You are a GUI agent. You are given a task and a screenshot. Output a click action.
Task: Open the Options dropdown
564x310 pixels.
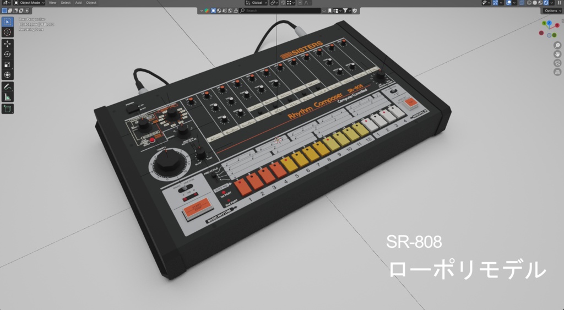click(x=553, y=10)
